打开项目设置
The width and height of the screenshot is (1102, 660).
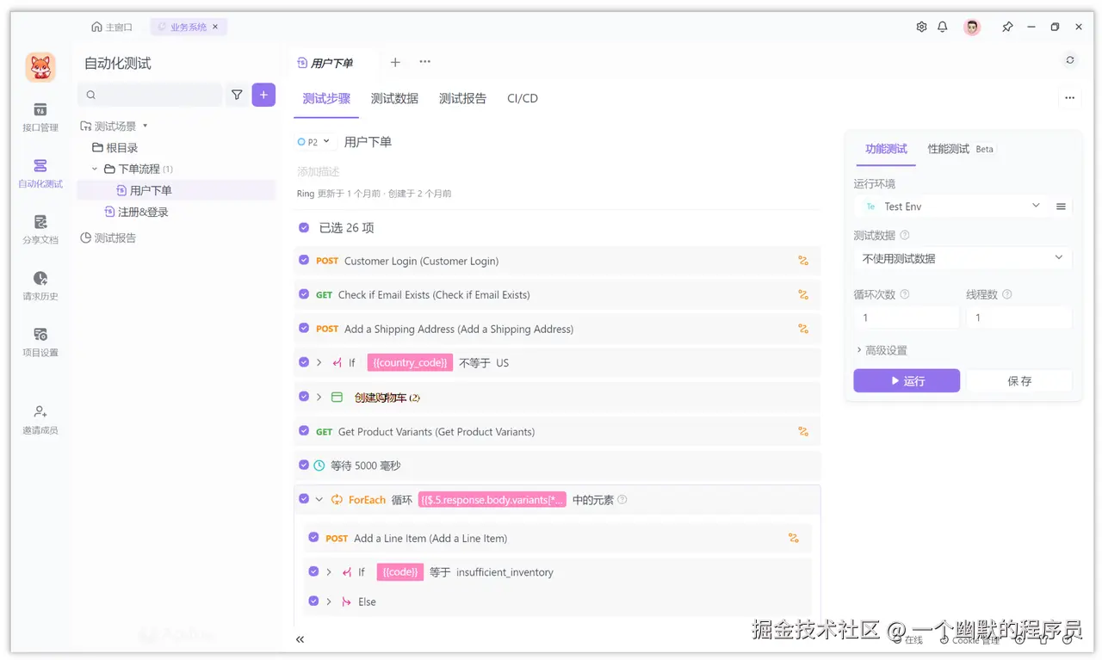tap(40, 342)
